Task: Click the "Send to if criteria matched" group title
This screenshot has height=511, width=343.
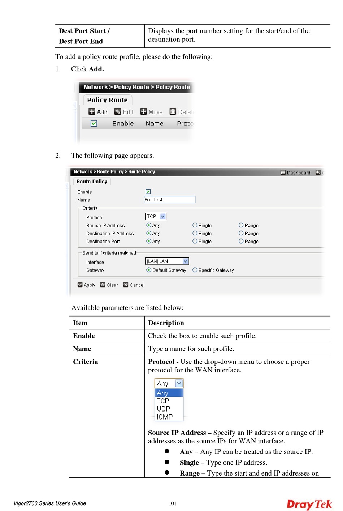Action: [109, 253]
